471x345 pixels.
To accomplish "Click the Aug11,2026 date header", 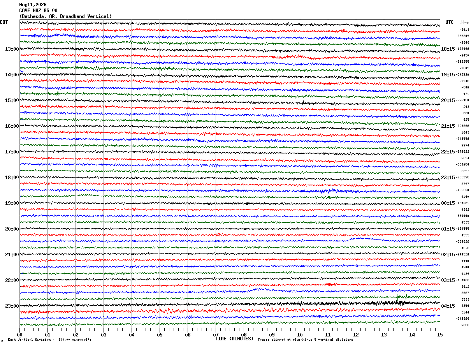I will (x=33, y=5).
